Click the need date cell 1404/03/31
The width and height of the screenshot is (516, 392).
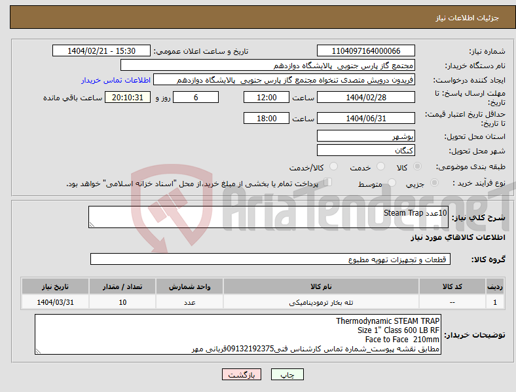click(55, 302)
